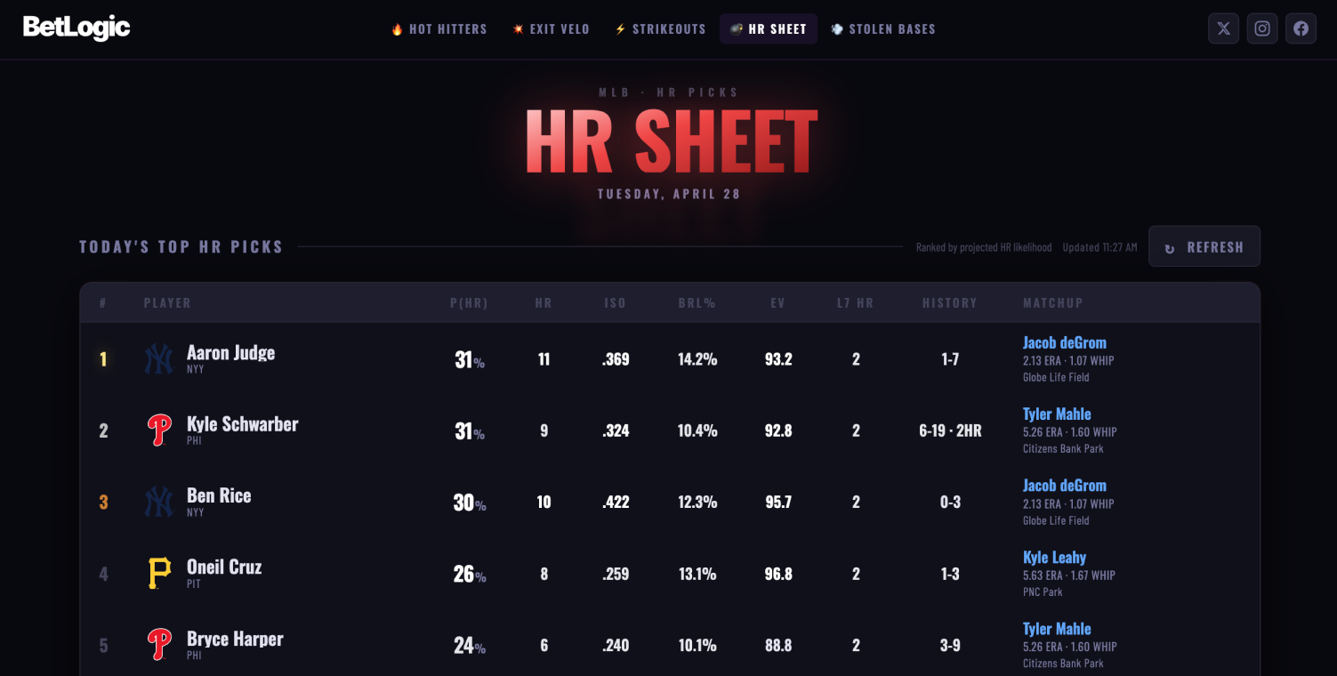Viewport: 1337px width, 676px height.
Task: Click the PNC Park venue text
Action: (x=1043, y=591)
